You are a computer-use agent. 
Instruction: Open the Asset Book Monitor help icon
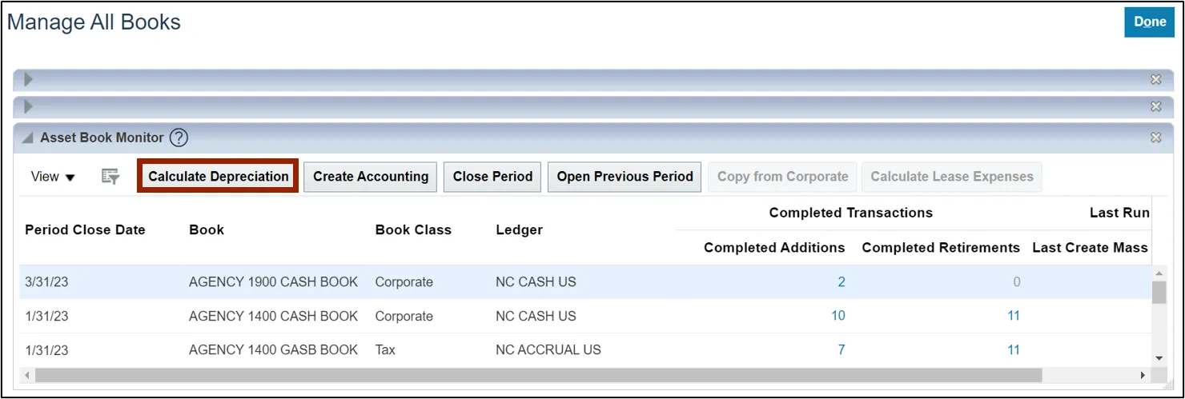[x=179, y=138]
